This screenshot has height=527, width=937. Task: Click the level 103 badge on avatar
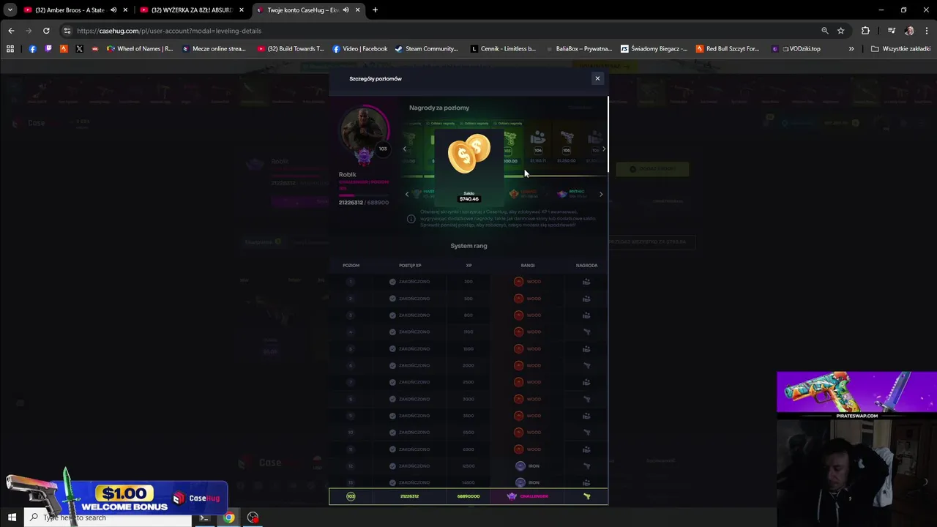[383, 149]
